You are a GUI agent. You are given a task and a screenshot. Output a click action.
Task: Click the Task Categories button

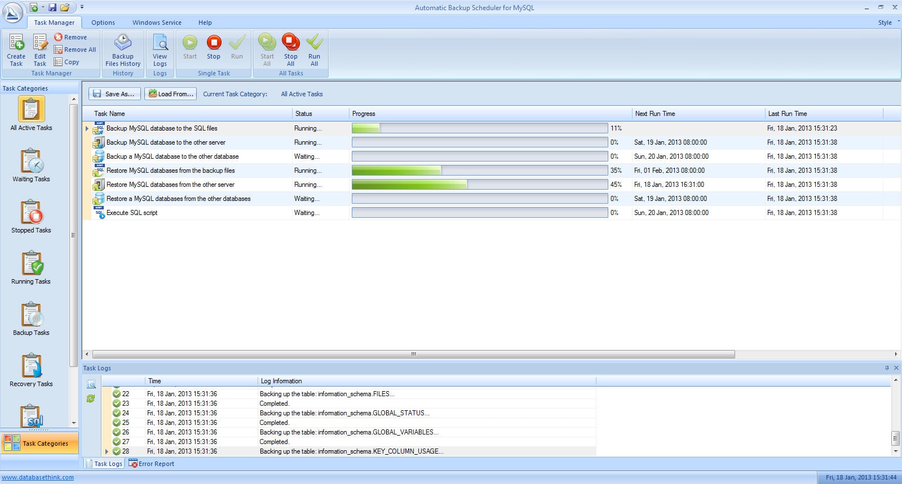click(39, 443)
